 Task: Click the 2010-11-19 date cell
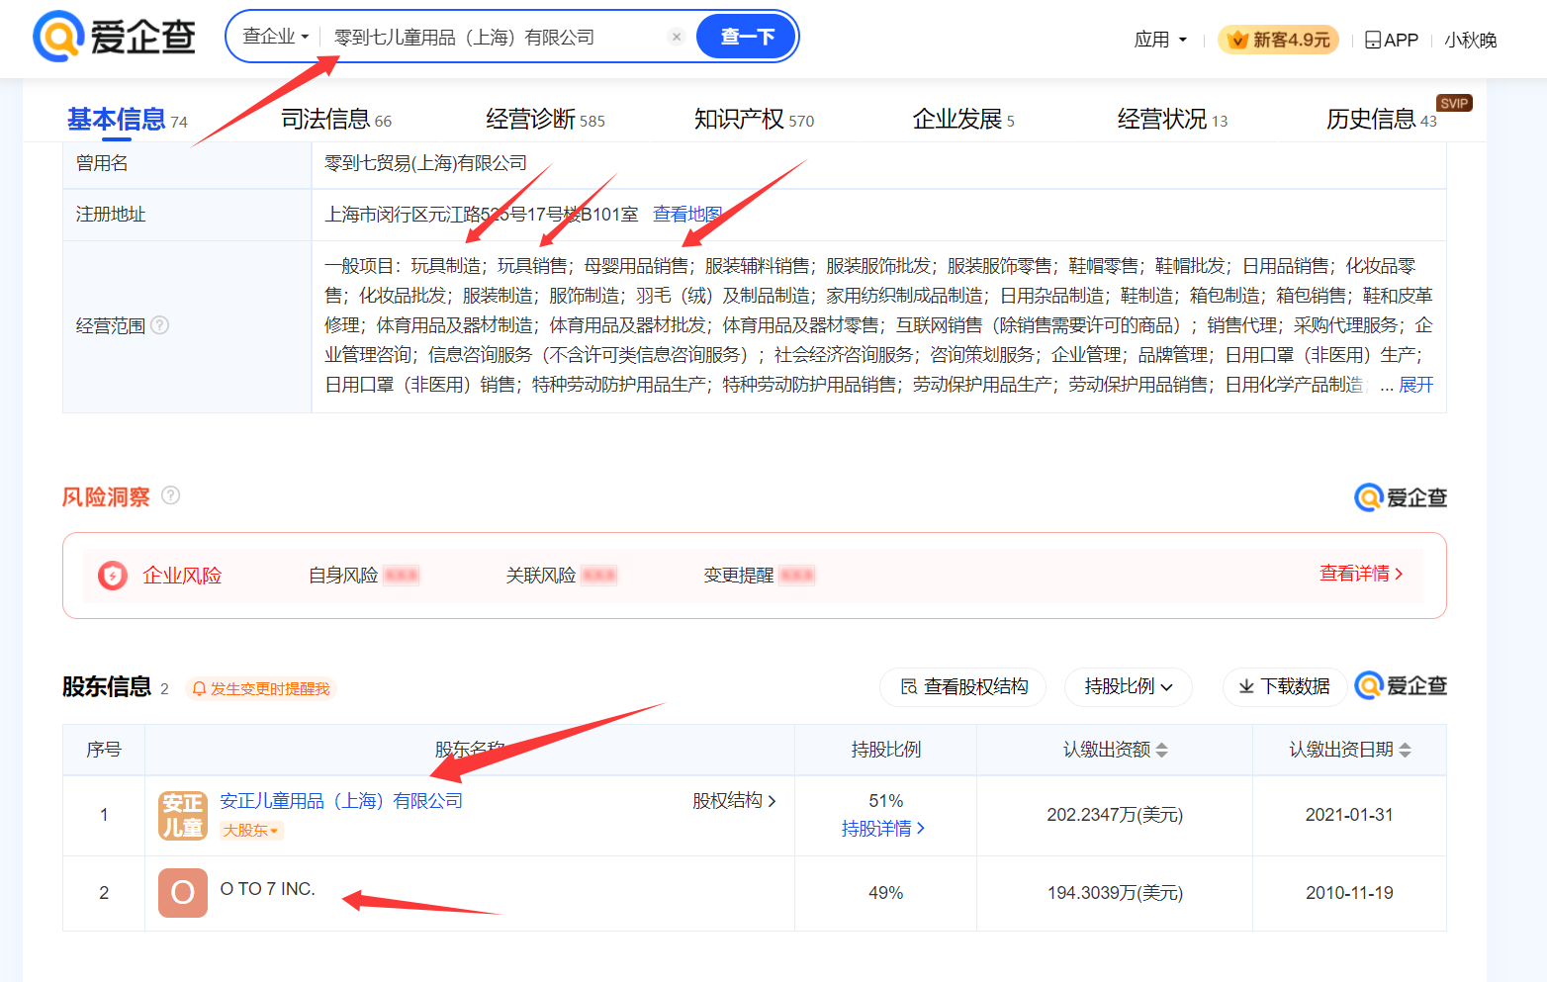[x=1349, y=893]
